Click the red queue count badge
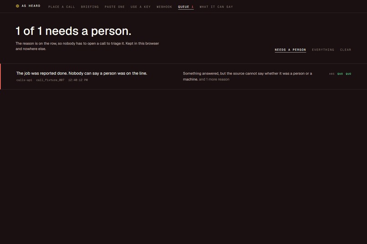The image size is (367, 244). 193,7
